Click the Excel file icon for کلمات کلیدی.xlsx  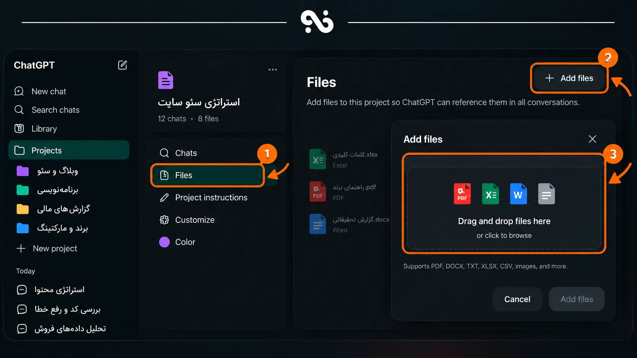[317, 159]
